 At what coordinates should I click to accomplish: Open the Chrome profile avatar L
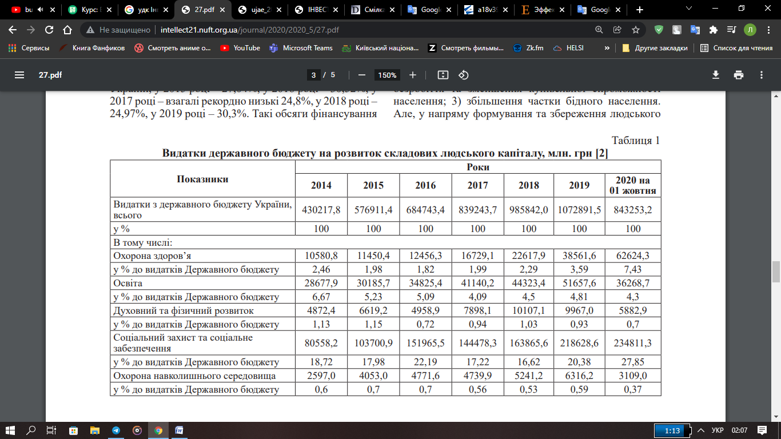coord(750,30)
